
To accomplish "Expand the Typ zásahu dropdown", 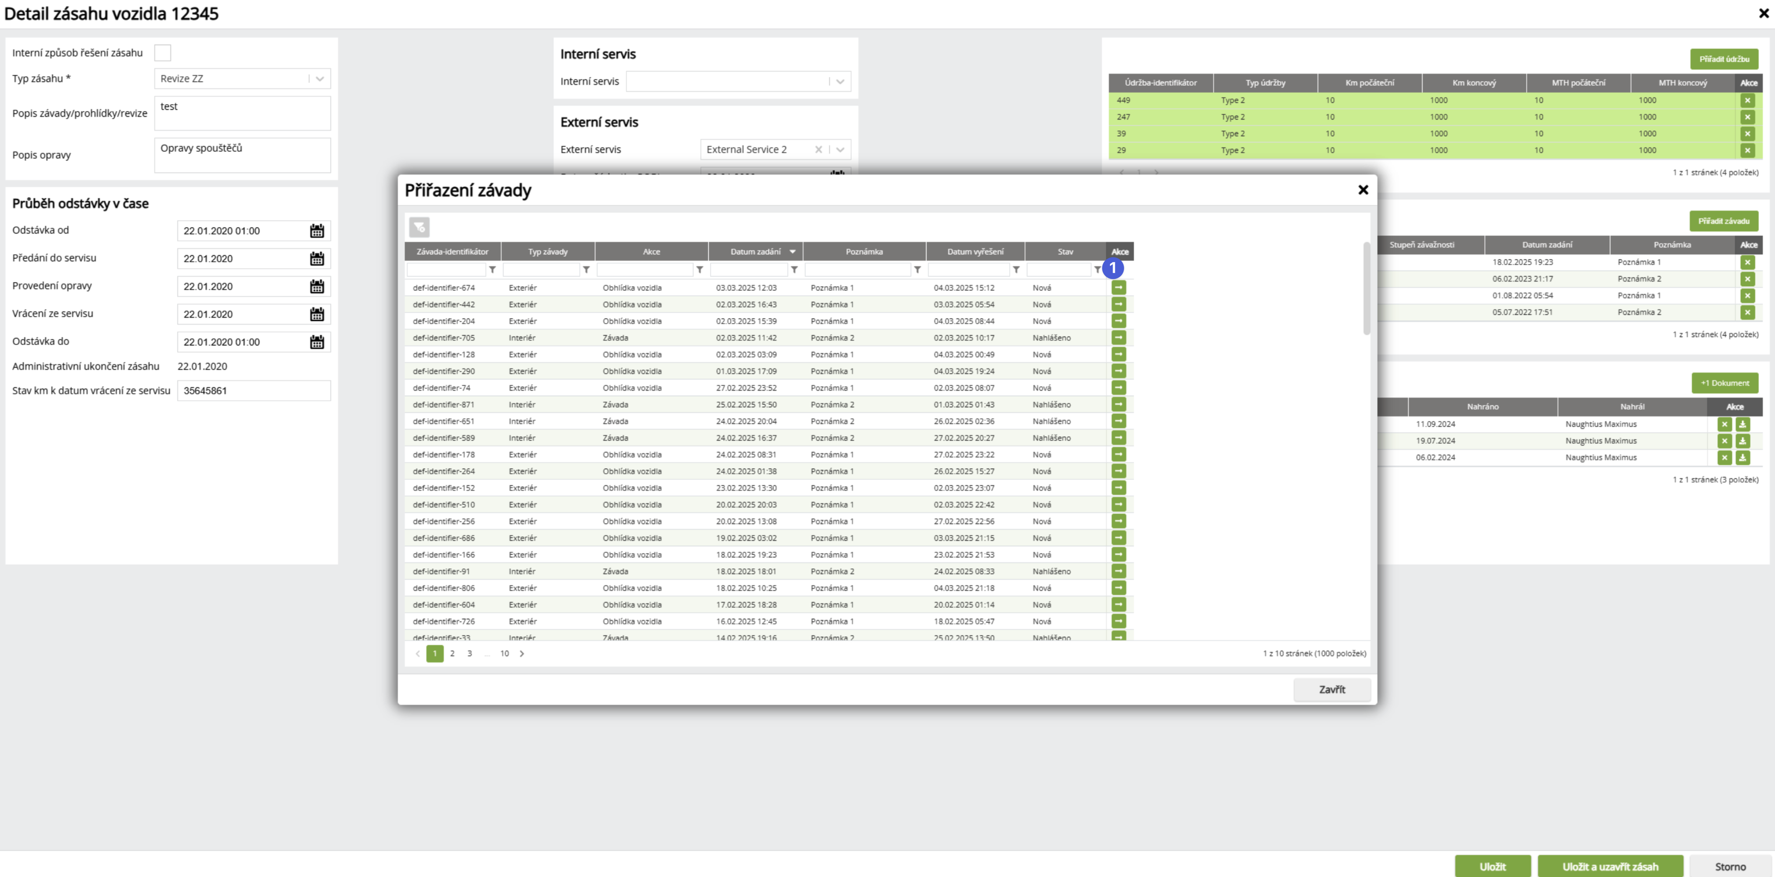I will pyautogui.click(x=320, y=79).
